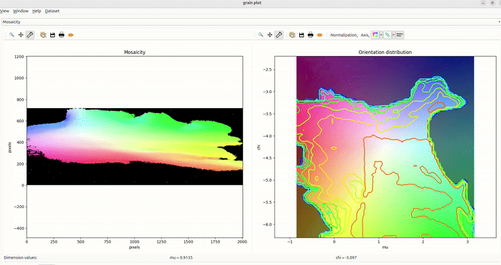Open the Help menu
501x265 pixels.
coord(37,11)
